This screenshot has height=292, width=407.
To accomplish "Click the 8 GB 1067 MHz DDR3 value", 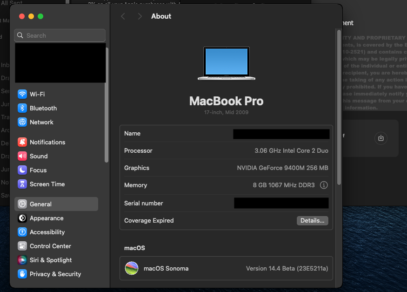I will pos(284,185).
